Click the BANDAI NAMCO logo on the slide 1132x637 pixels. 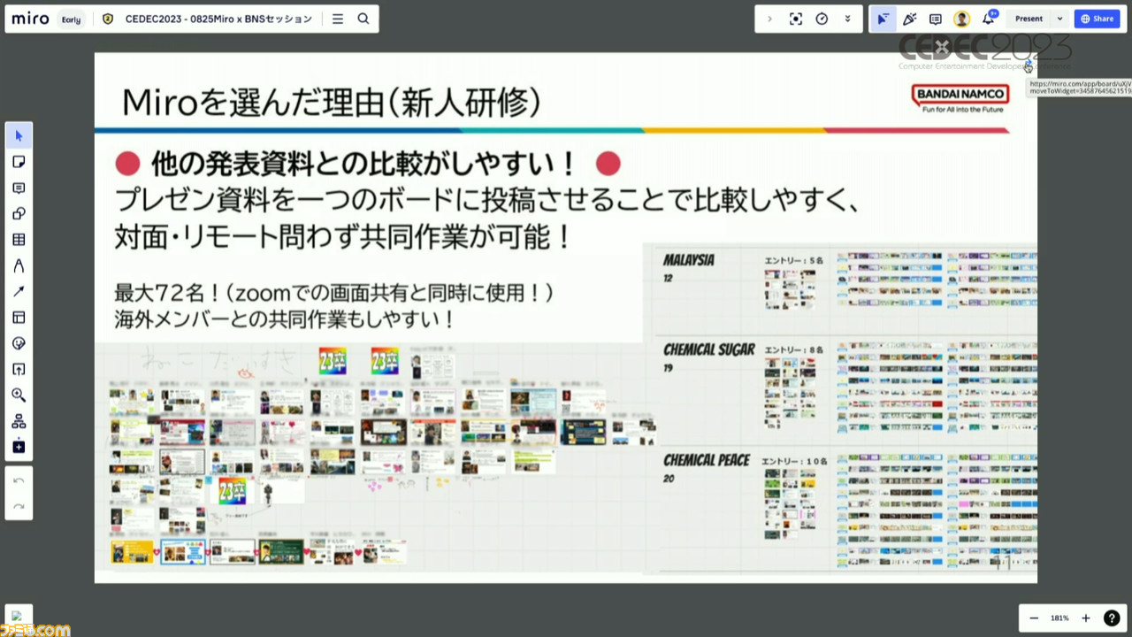[x=960, y=99]
